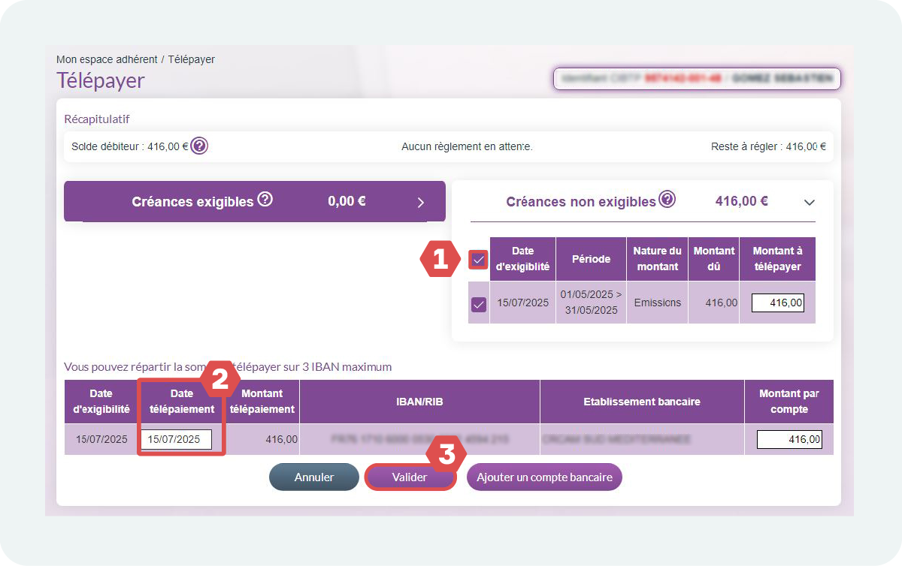Toggle the select-all checkbox in the table header
This screenshot has width=902, height=566.
pyautogui.click(x=479, y=260)
